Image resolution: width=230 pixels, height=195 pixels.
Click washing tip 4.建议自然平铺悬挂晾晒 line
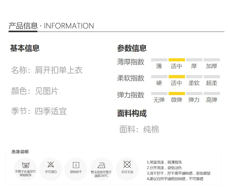tap(175, 179)
